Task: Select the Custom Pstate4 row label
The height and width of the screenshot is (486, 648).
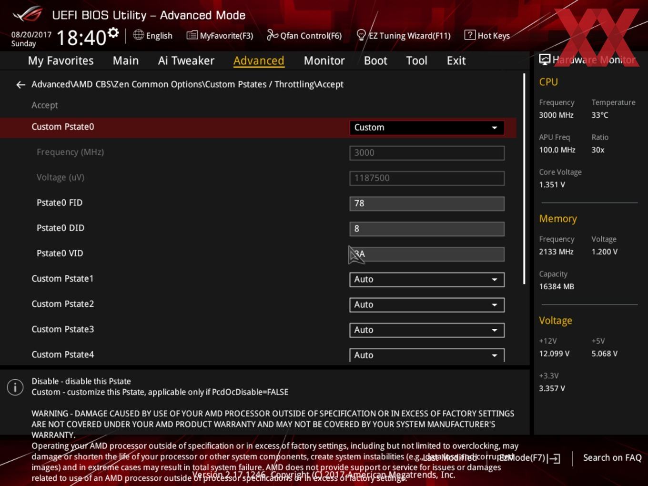Action: 63,354
